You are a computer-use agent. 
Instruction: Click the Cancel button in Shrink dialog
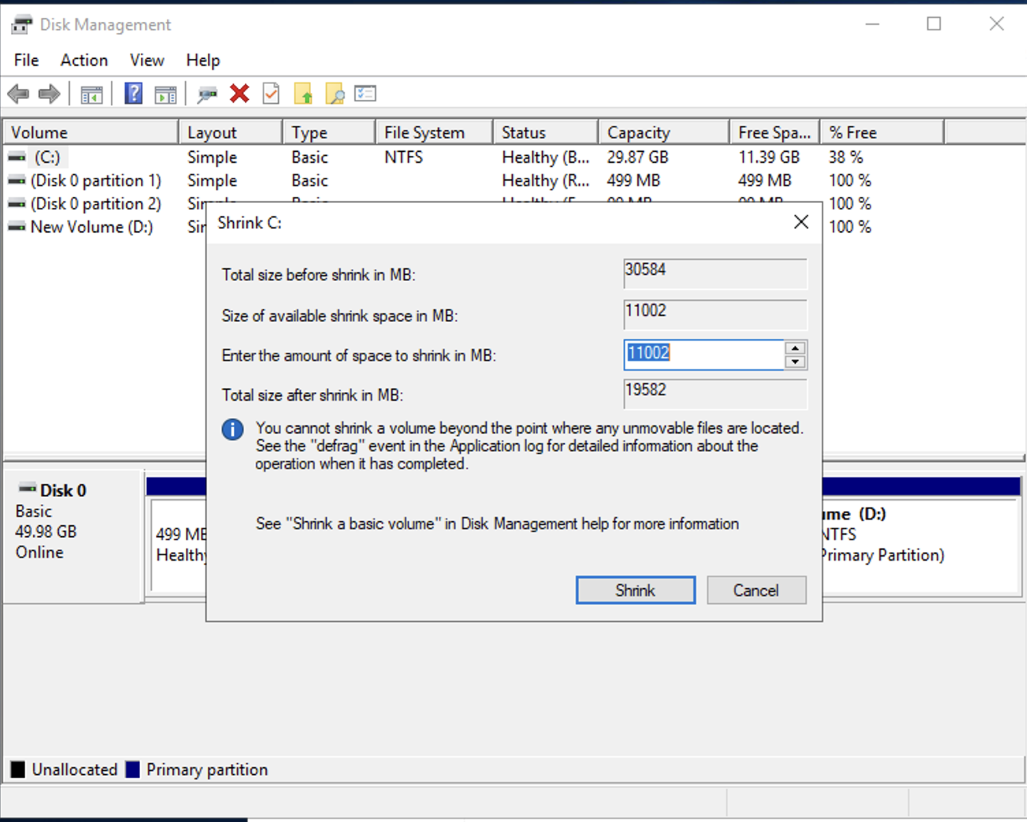[x=756, y=590]
